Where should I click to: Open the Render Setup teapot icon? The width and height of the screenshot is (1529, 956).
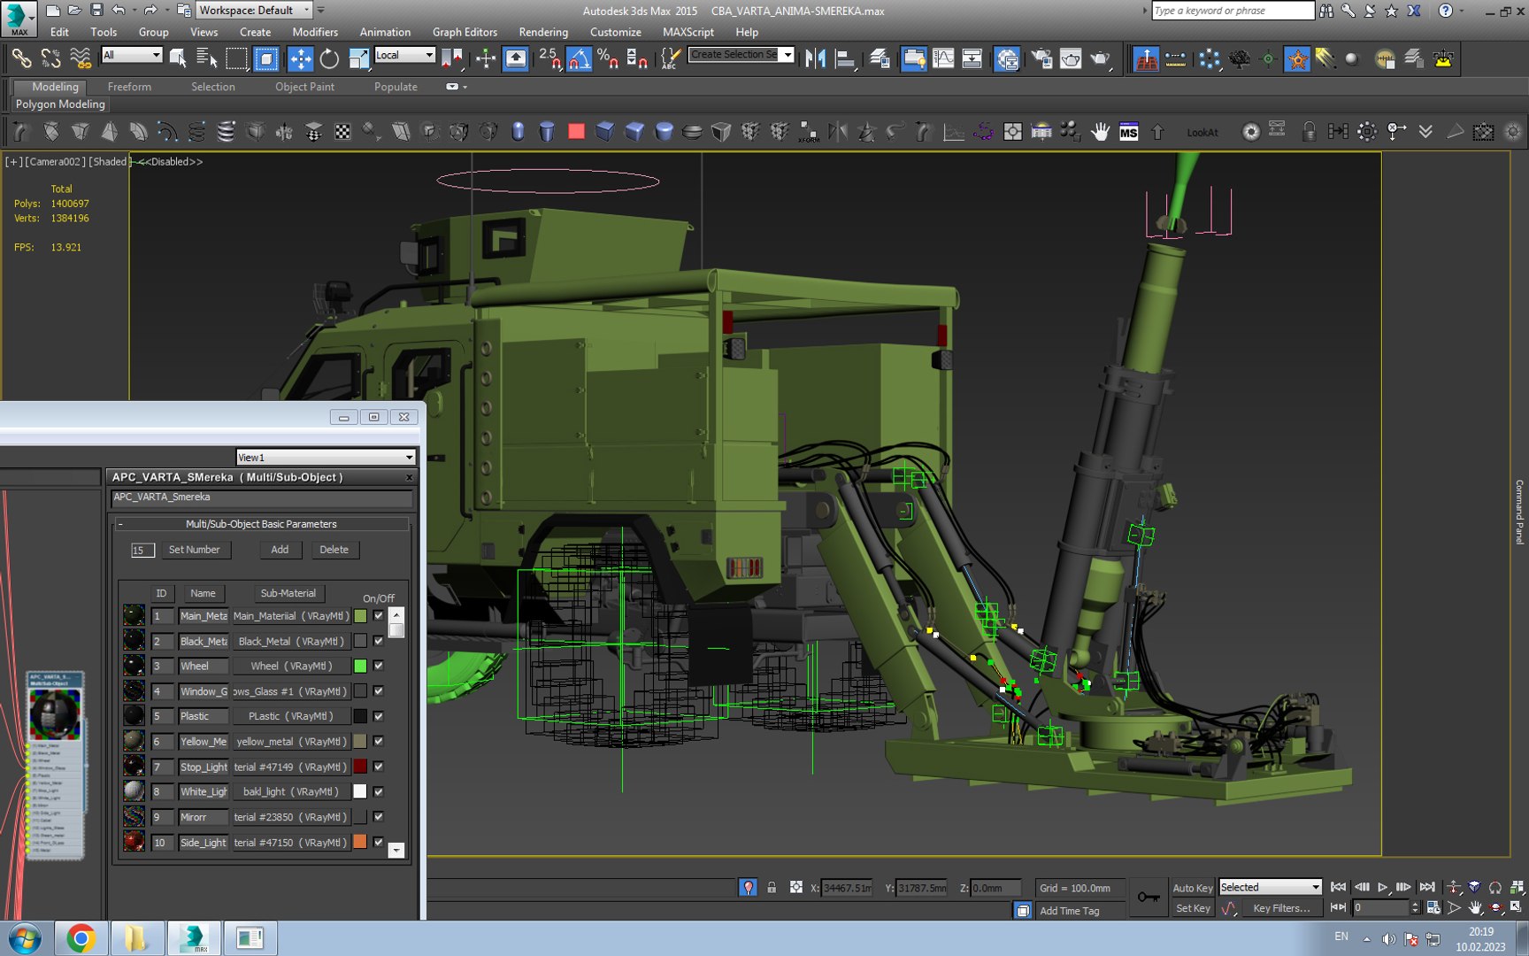coord(1041,58)
